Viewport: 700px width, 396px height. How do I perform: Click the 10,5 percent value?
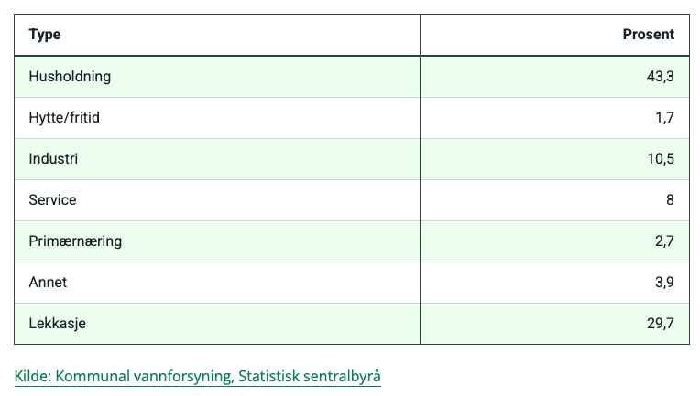point(661,158)
